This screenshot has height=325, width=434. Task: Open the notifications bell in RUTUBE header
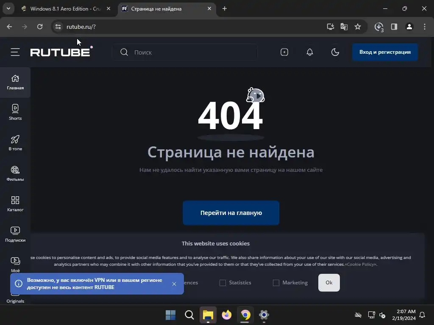click(x=310, y=52)
